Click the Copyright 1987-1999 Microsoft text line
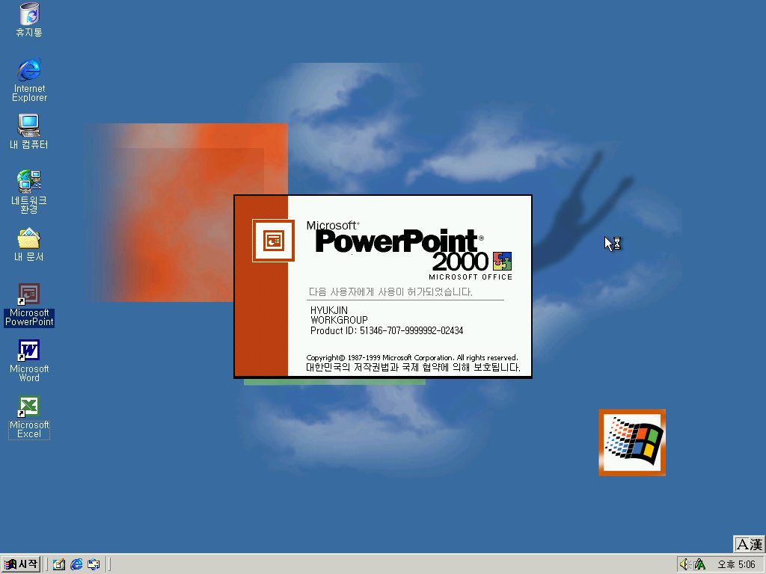 click(412, 357)
